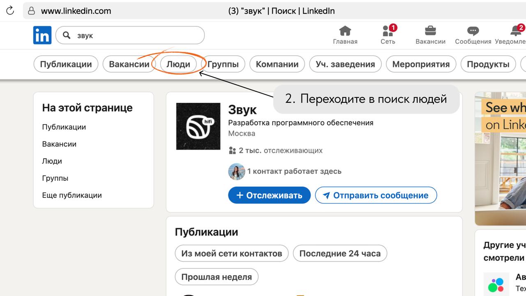This screenshot has width=526, height=296.
Task: Jump to Публикации in На этой странице
Action: 64,127
